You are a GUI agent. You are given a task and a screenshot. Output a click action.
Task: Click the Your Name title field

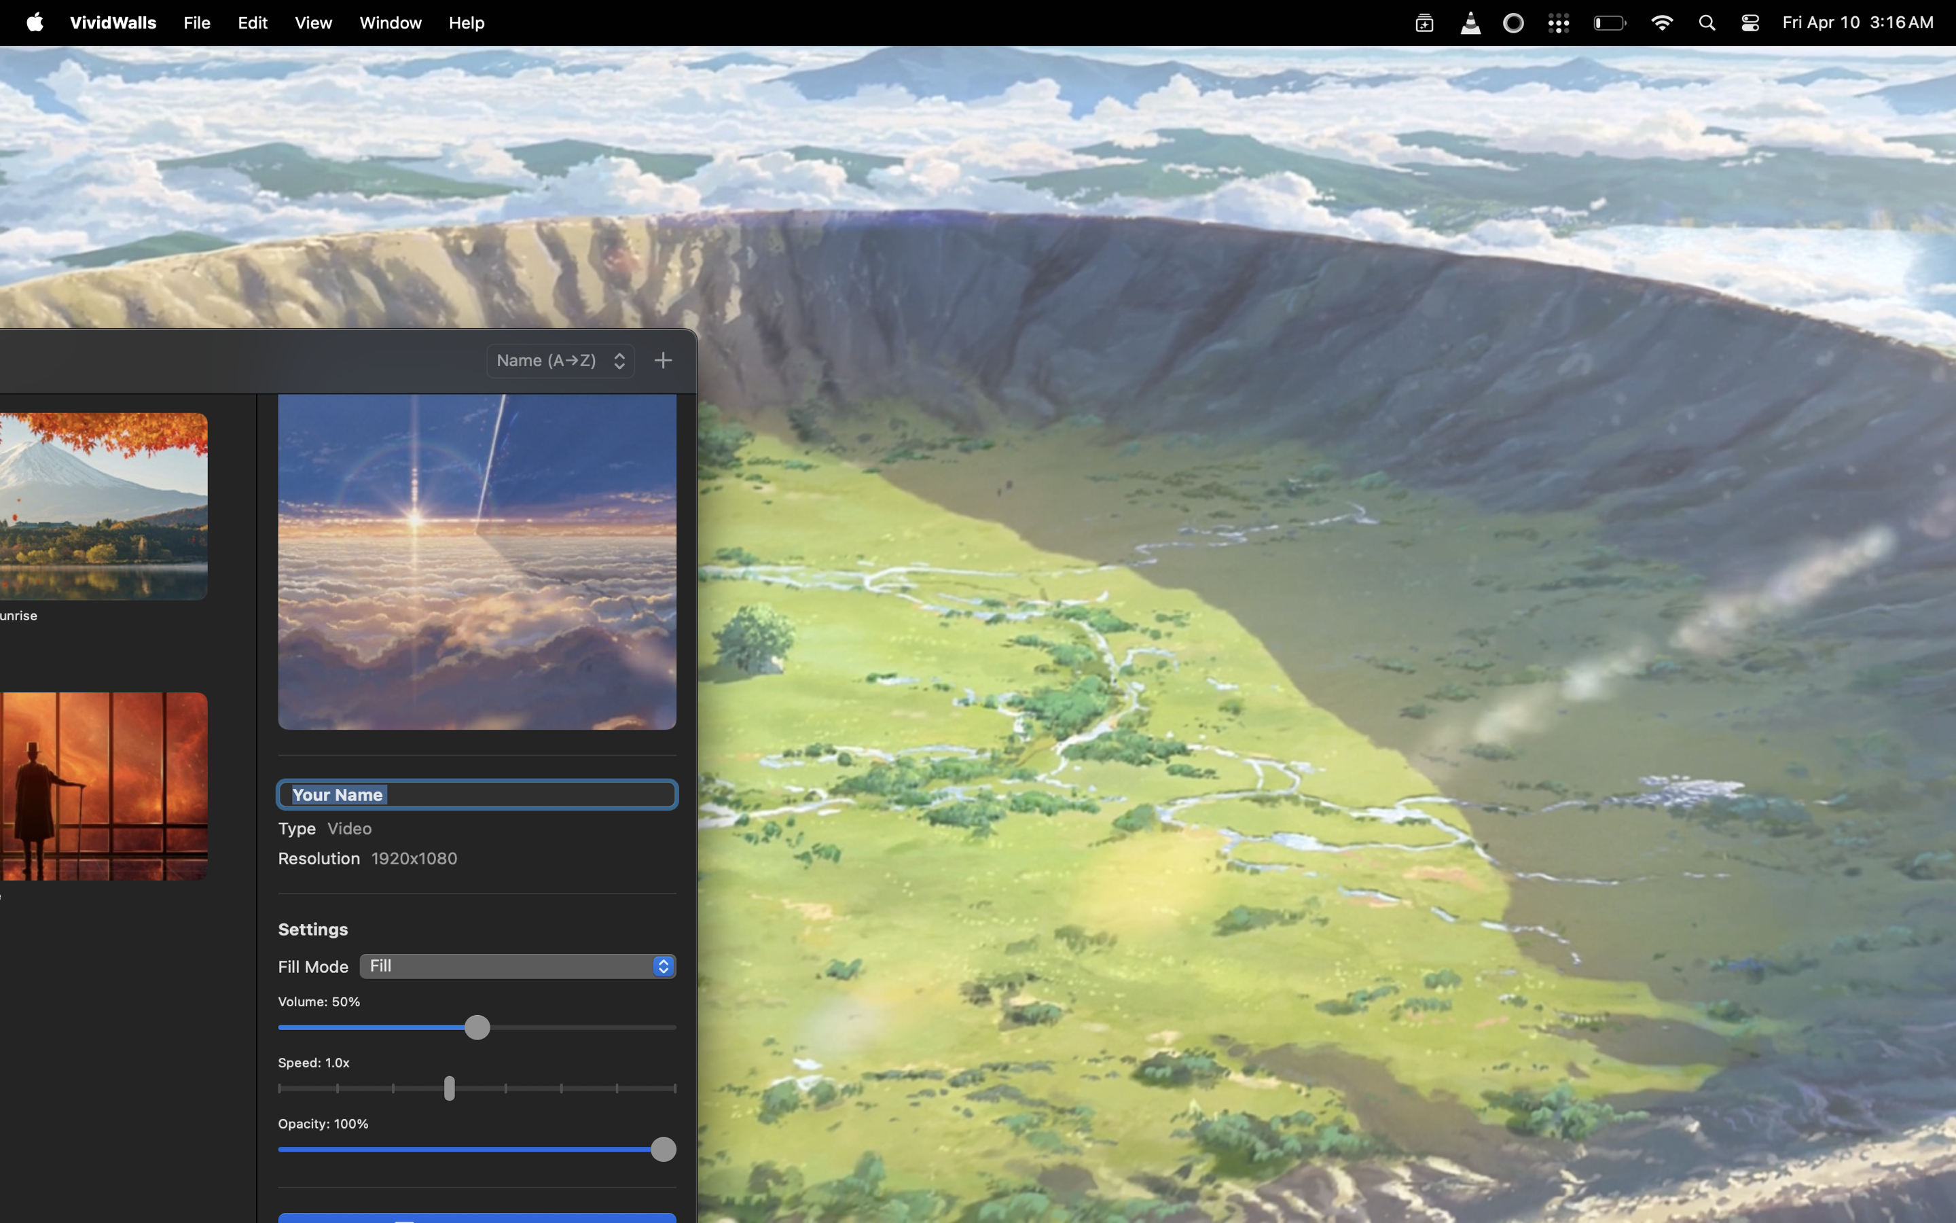click(477, 794)
